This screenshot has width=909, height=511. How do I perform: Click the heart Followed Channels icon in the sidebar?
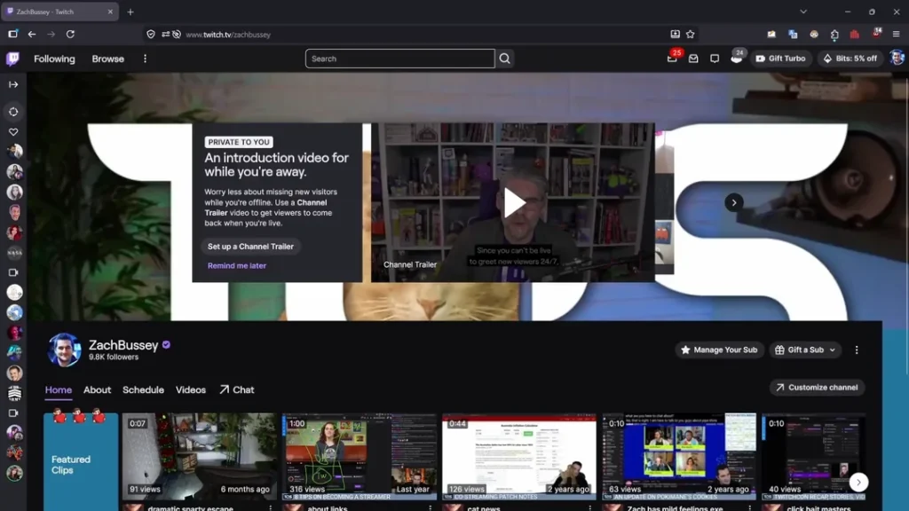point(13,132)
